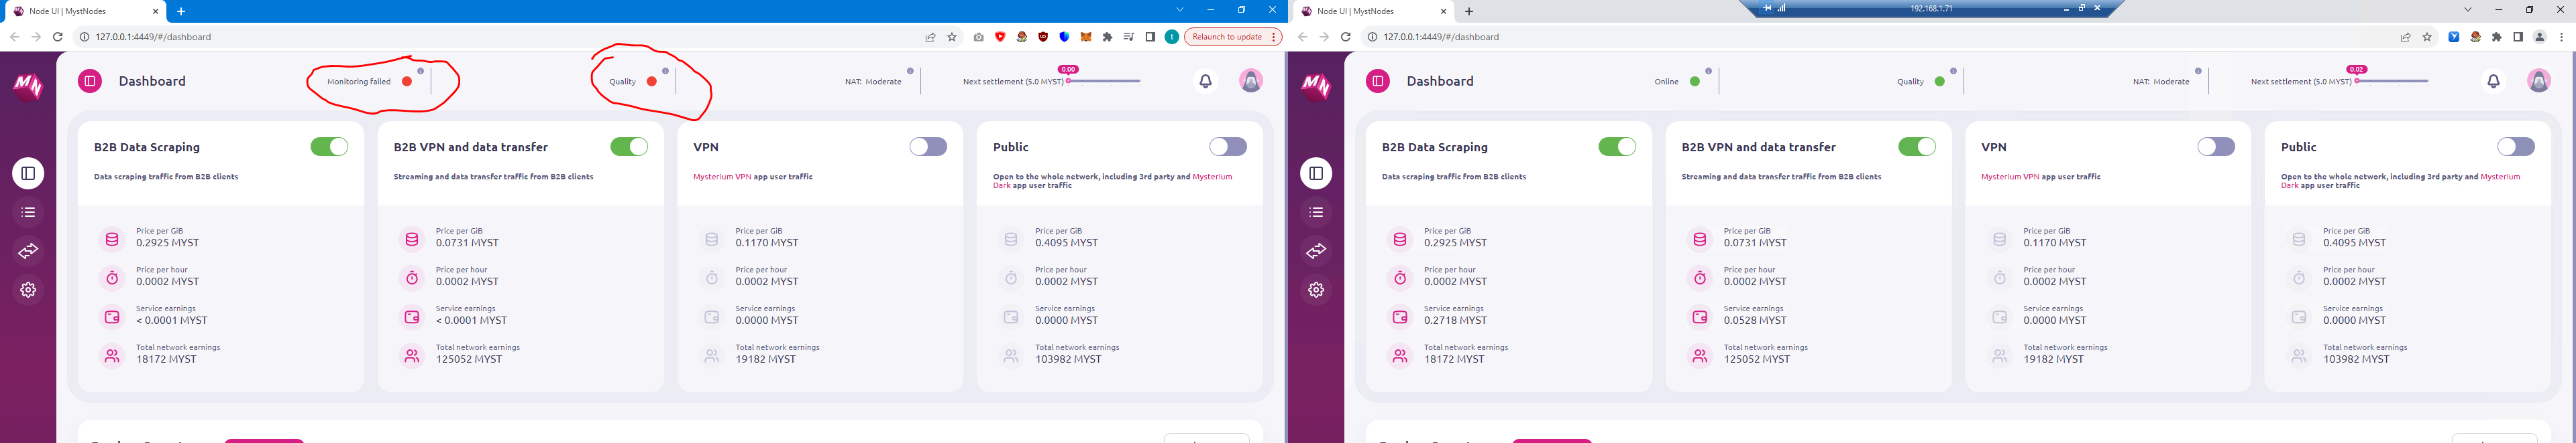Image resolution: width=2576 pixels, height=443 pixels.
Task: Open Extensions puzzle icon beside Relaunch button
Action: (x=1107, y=37)
